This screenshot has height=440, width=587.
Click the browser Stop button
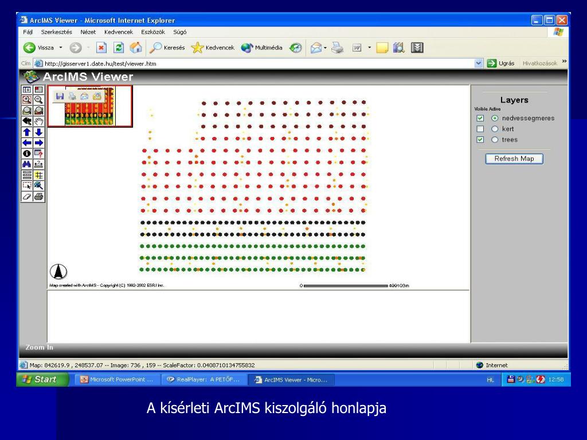pyautogui.click(x=101, y=48)
